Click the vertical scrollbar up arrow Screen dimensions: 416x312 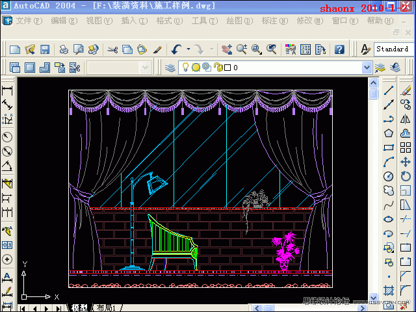(x=373, y=83)
